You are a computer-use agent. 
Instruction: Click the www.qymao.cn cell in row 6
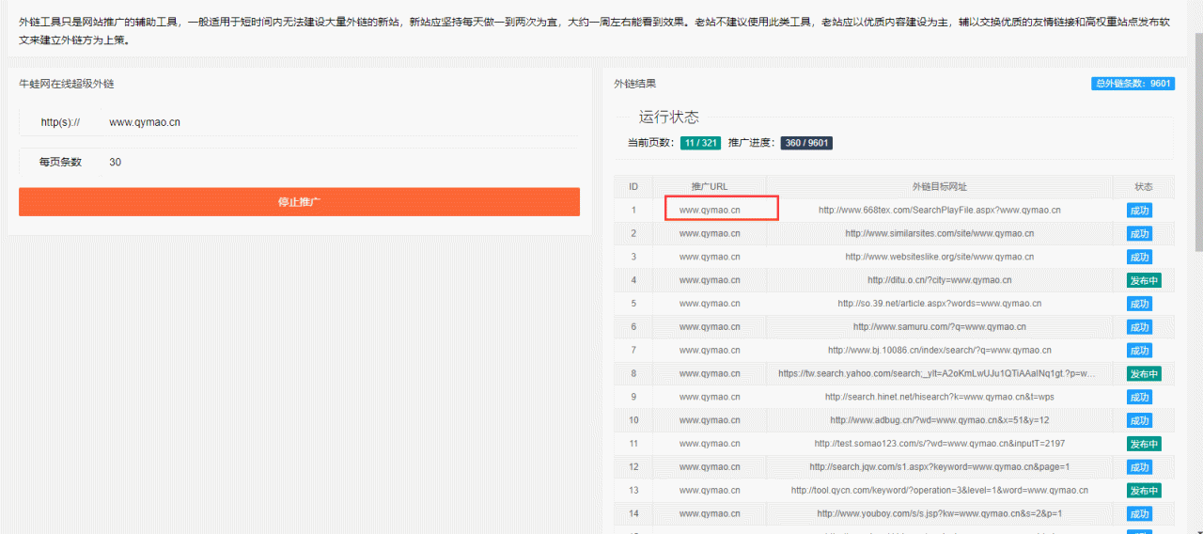coord(710,327)
